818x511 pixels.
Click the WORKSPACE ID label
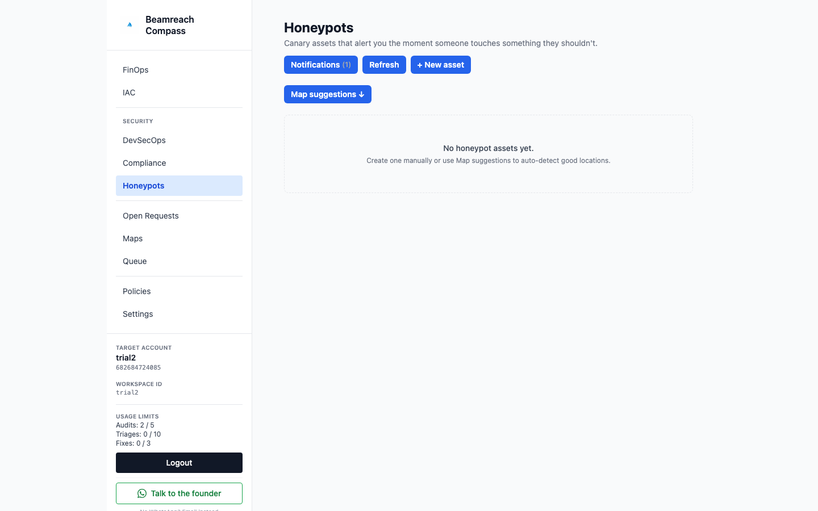coord(139,384)
